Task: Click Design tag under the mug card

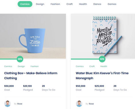Action: (21, 66)
